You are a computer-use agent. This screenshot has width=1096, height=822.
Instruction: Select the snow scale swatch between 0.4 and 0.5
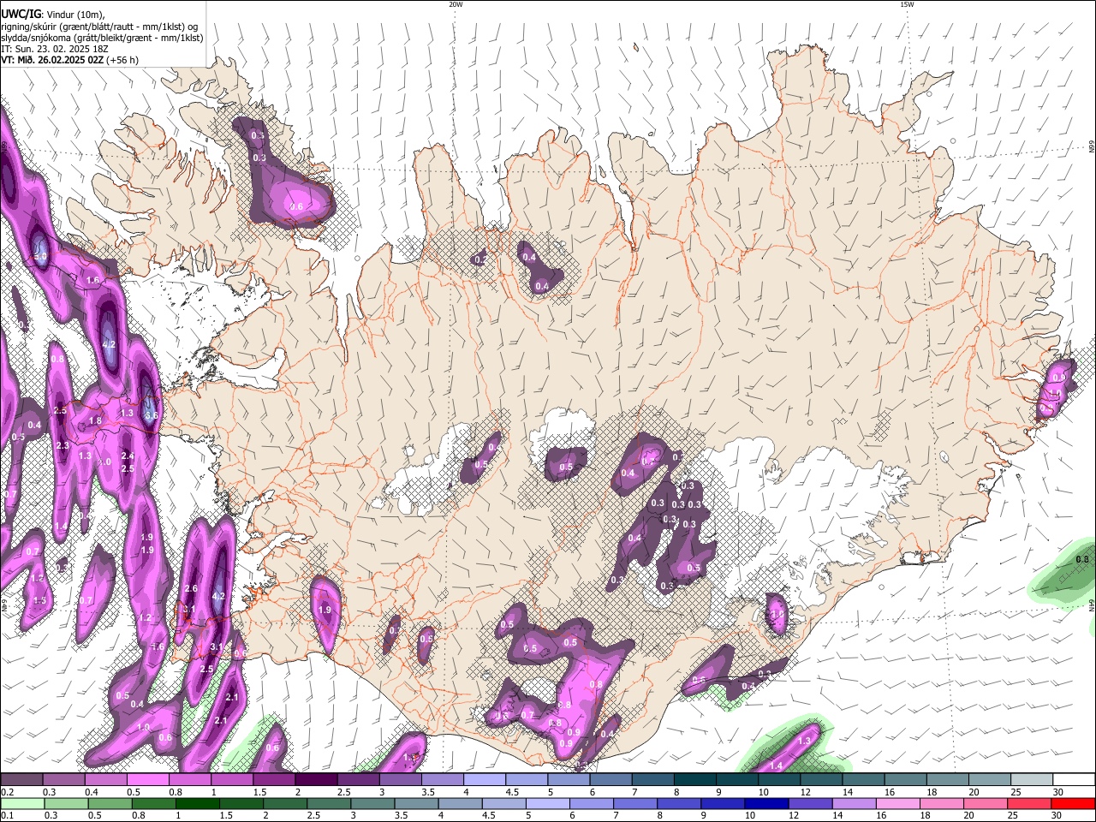[x=105, y=780]
